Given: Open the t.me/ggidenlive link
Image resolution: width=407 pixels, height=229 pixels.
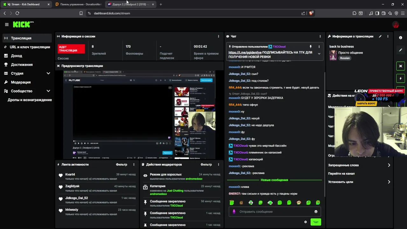Looking at the screenshot, I should 245,52.
